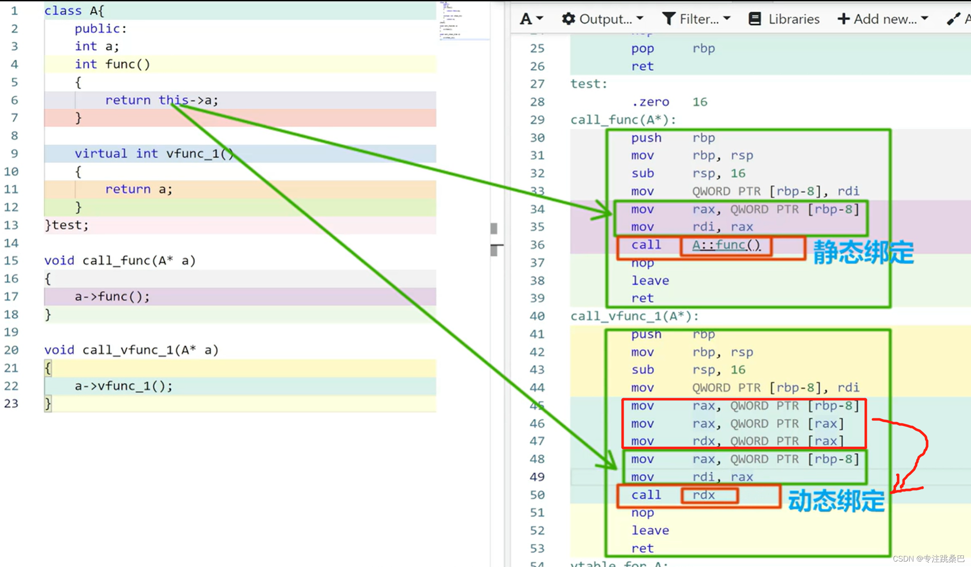Click the source editor minimap thumbnail
971x567 pixels.
point(451,21)
